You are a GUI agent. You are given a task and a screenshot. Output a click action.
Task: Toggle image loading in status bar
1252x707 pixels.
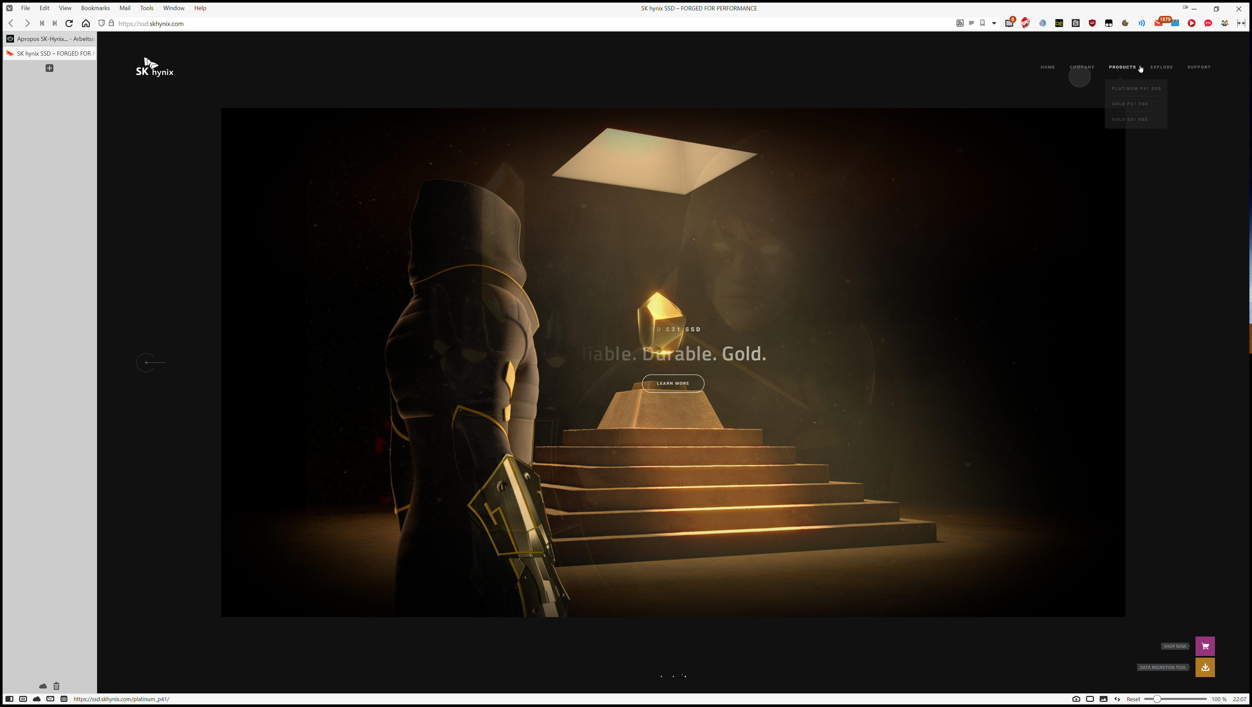click(1103, 699)
